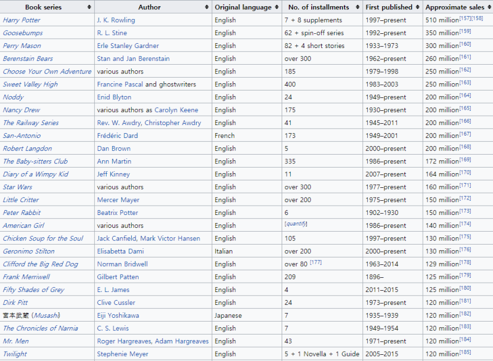The image size is (493, 361).
Task: Open the Goosebumps series link
Action: point(23,33)
